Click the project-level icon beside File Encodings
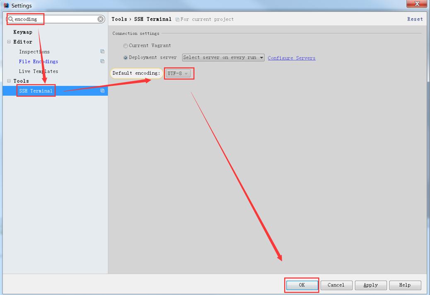The width and height of the screenshot is (430, 295). point(102,61)
